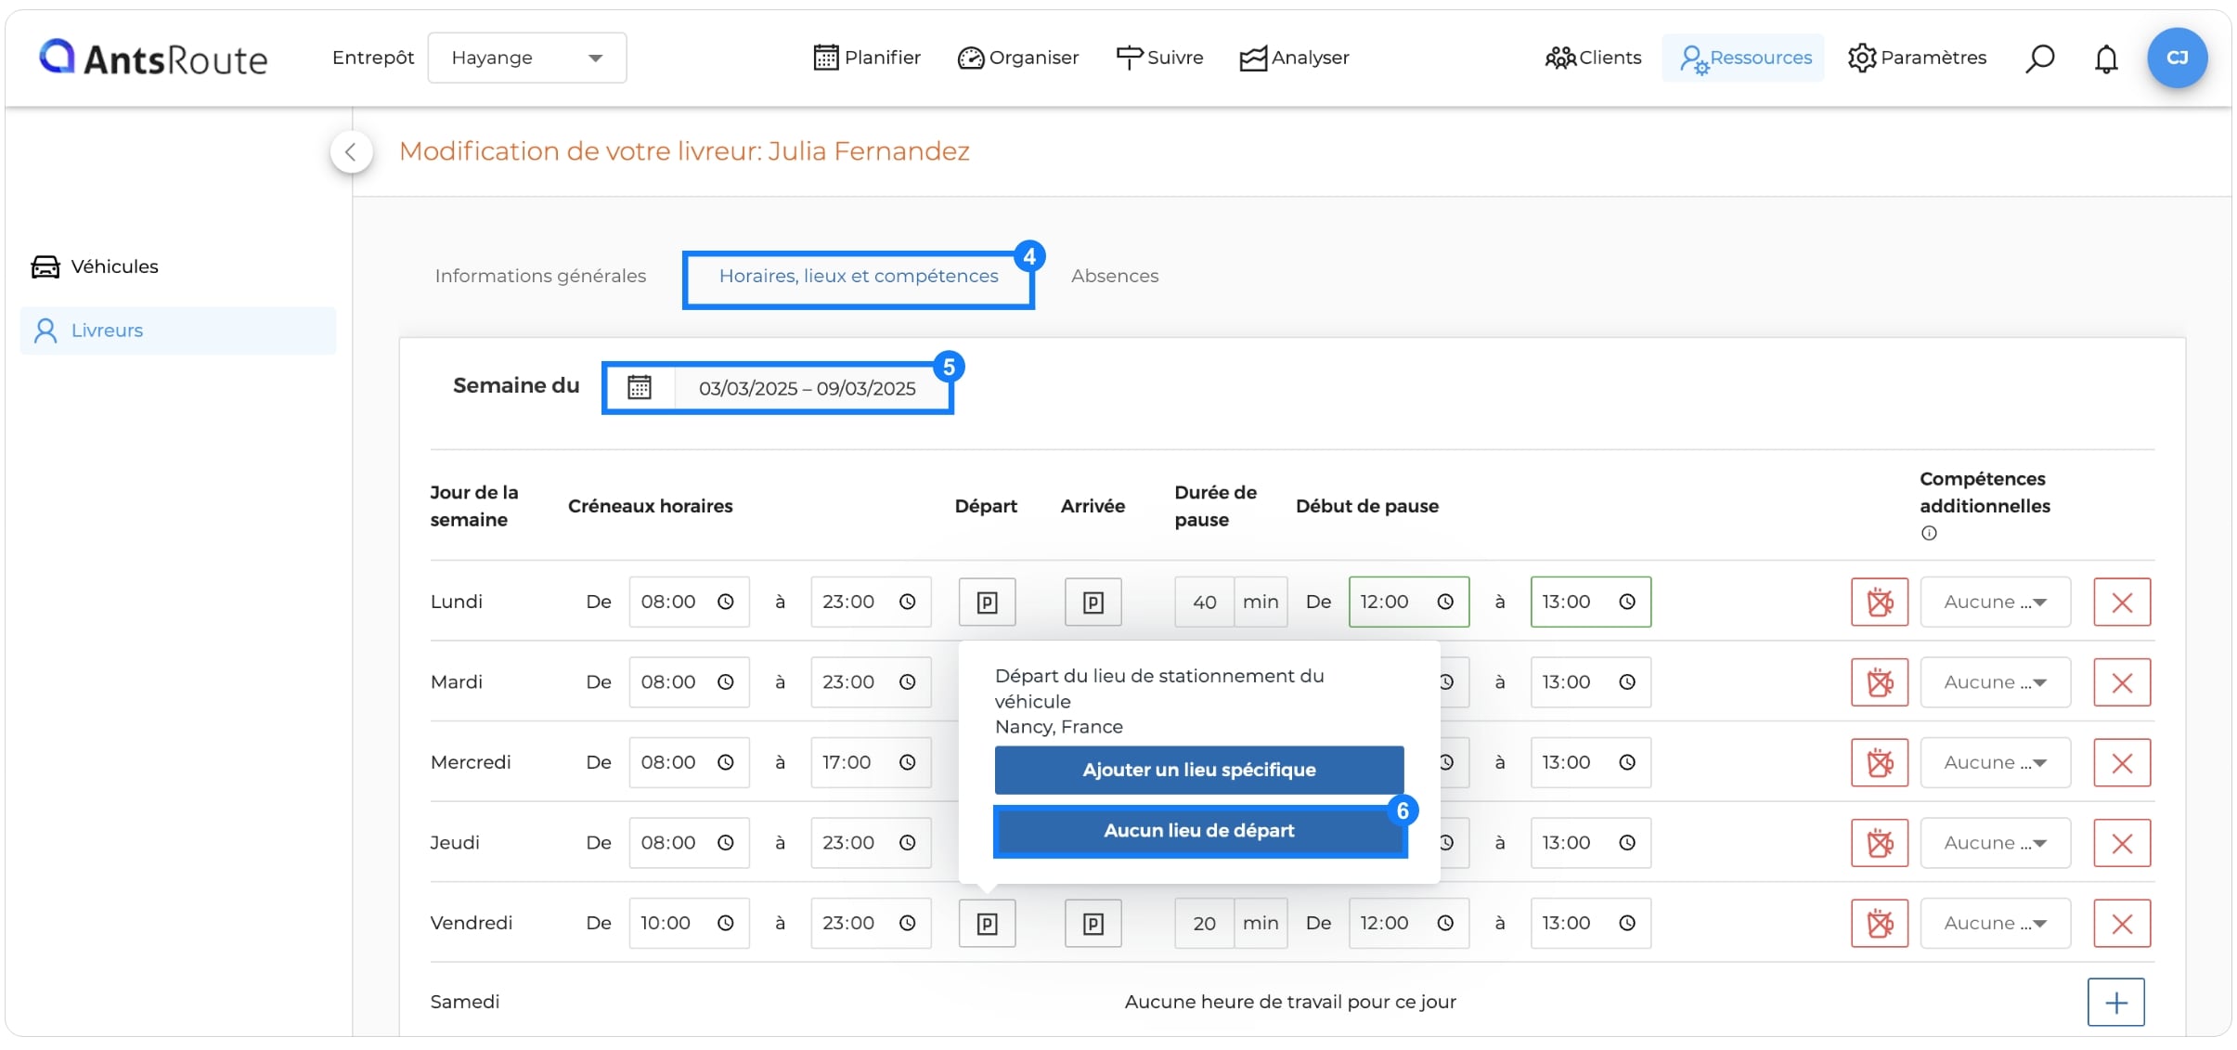Open Lundi departure parking icon
2237x1050 pixels.
987,603
